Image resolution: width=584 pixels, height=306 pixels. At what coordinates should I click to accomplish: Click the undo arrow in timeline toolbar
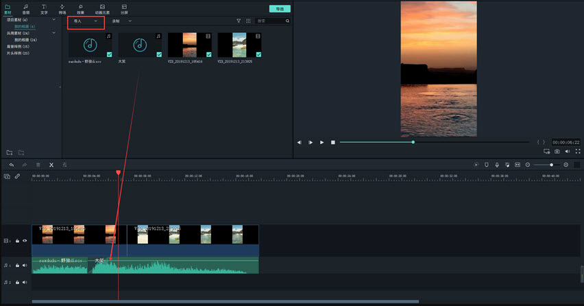click(12, 165)
